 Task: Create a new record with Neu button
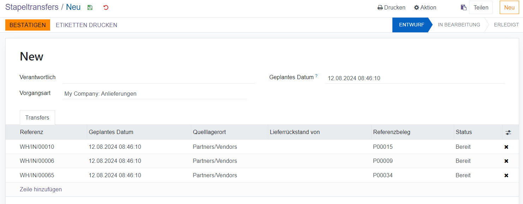509,7
